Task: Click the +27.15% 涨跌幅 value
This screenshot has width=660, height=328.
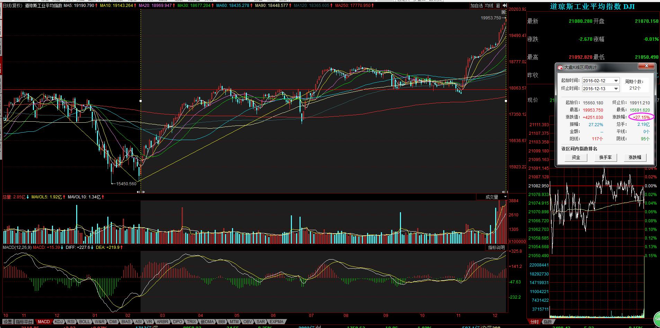Action: (x=641, y=117)
